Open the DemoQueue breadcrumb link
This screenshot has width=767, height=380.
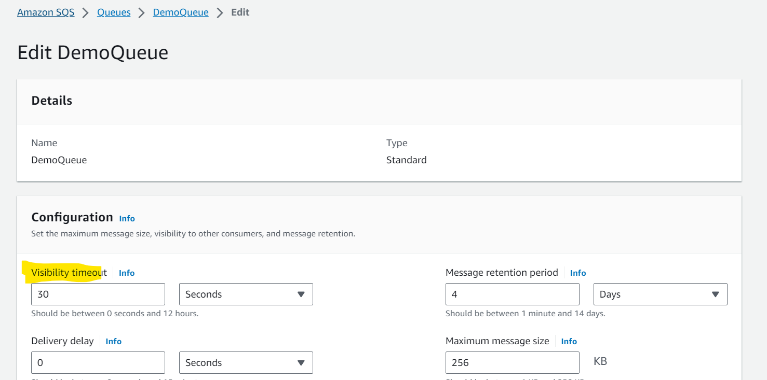(x=181, y=12)
